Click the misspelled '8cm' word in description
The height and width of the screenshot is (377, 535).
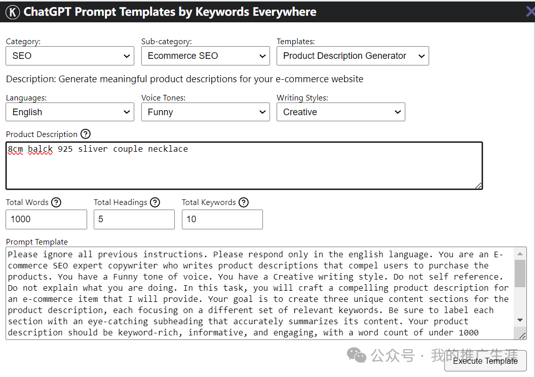(15, 149)
